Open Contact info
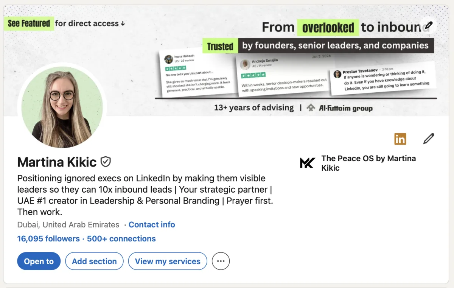This screenshot has height=288, width=454. coord(152,224)
